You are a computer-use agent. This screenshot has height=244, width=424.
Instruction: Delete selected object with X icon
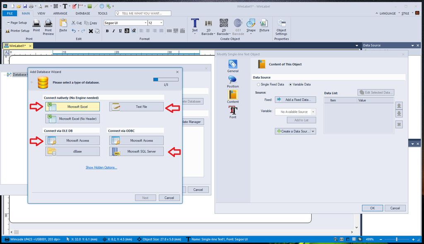pos(91,31)
